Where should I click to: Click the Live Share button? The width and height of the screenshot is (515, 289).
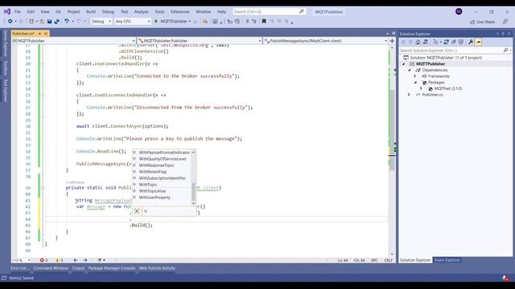coord(482,22)
